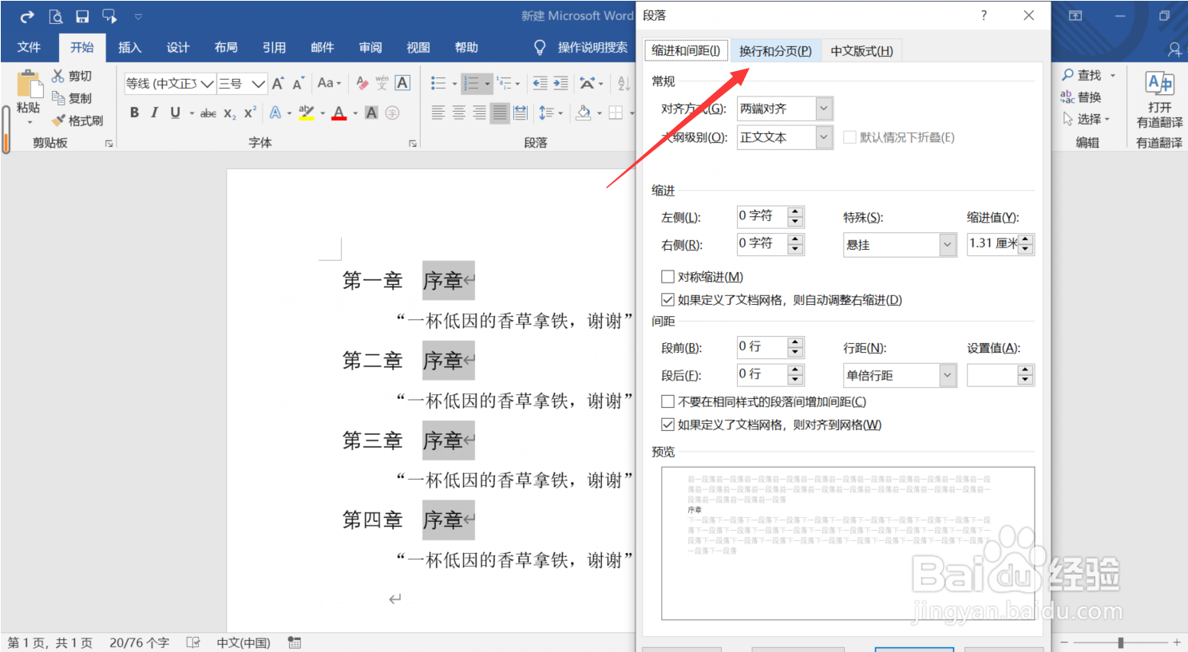Align text right

[479, 113]
